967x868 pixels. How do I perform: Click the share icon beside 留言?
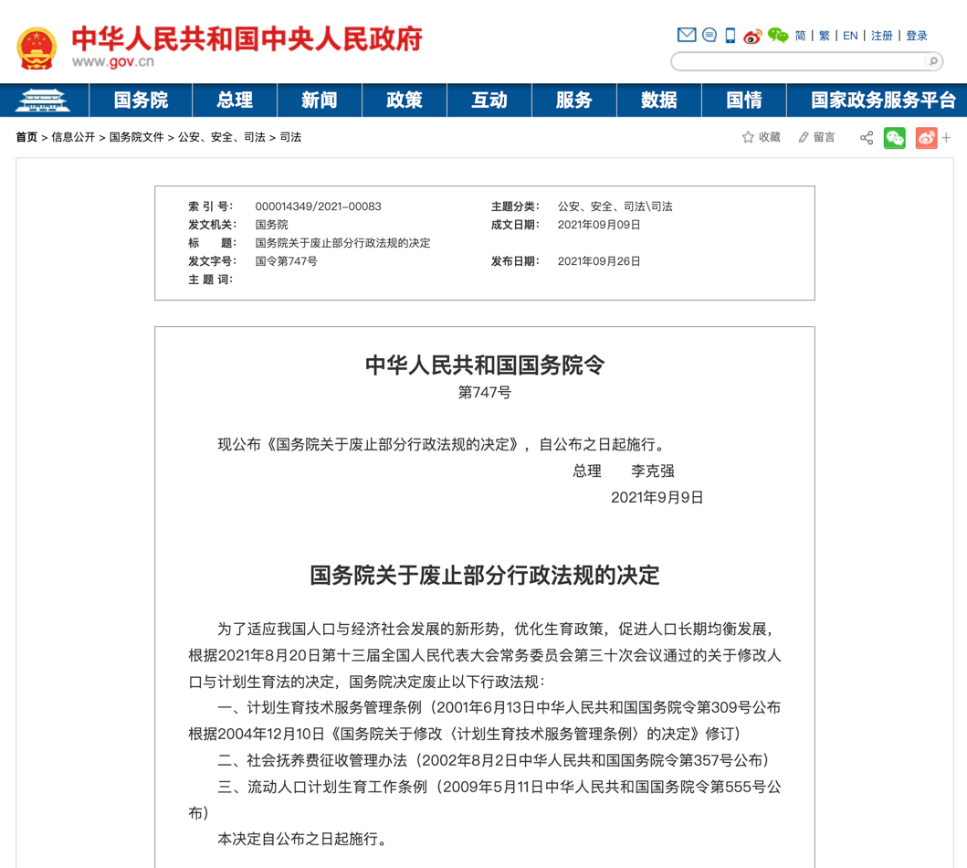(867, 138)
